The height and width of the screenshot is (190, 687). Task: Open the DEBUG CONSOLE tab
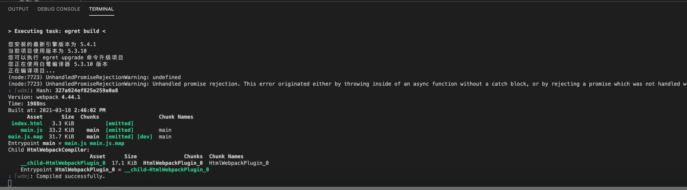(x=59, y=9)
